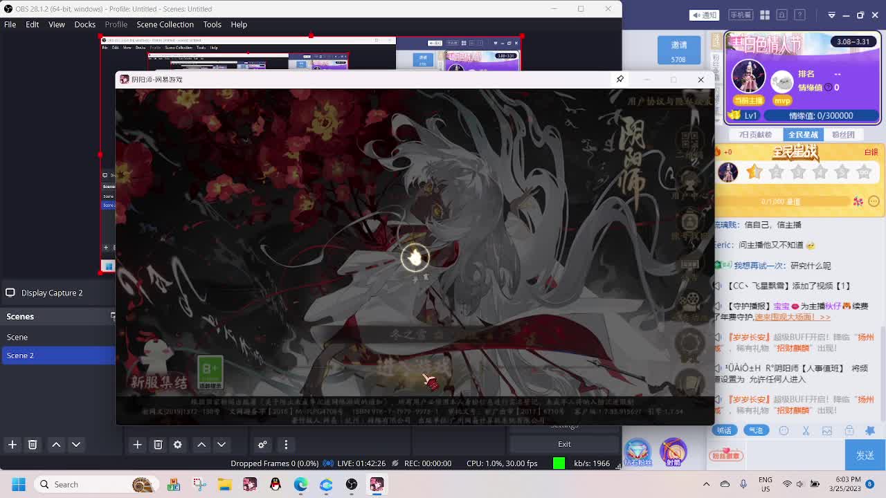Switch to the 7日贡献榜 tab
The height and width of the screenshot is (498, 886).
pos(754,135)
